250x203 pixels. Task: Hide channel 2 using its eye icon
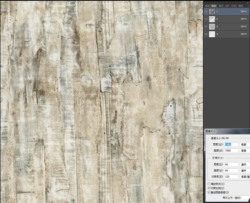(x=206, y=19)
